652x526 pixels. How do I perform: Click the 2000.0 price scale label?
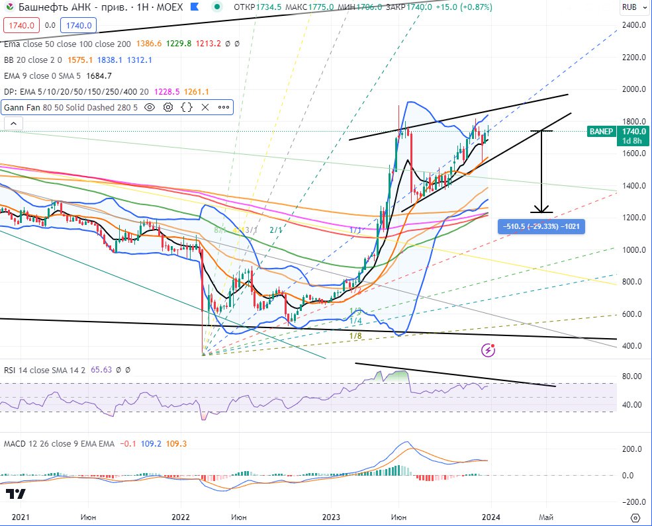(633, 89)
